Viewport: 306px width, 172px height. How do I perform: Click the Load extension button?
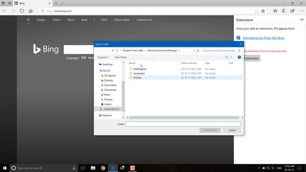[252, 58]
